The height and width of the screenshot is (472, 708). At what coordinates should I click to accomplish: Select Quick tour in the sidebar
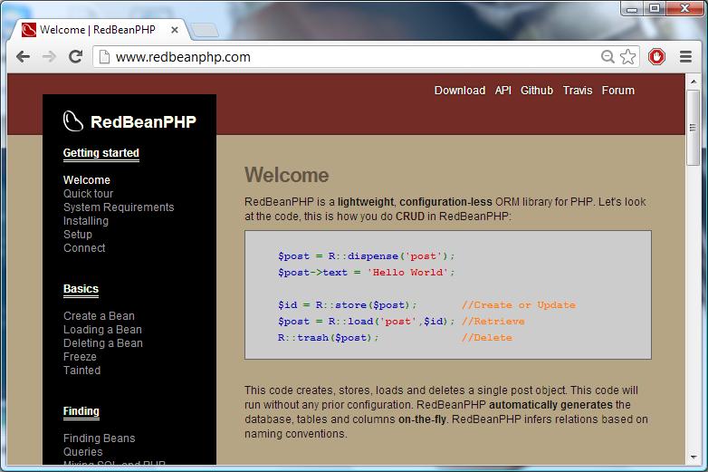[x=88, y=194]
